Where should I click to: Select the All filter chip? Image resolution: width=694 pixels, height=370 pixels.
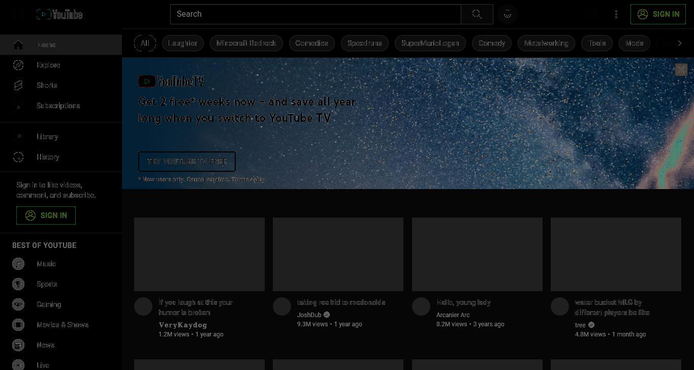(145, 43)
